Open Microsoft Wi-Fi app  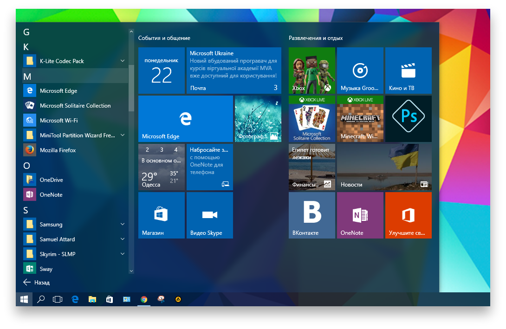coord(75,120)
